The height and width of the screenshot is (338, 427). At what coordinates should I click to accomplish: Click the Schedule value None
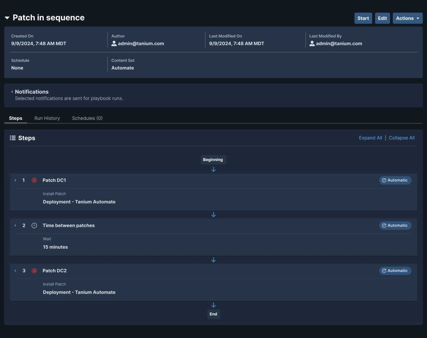point(17,68)
